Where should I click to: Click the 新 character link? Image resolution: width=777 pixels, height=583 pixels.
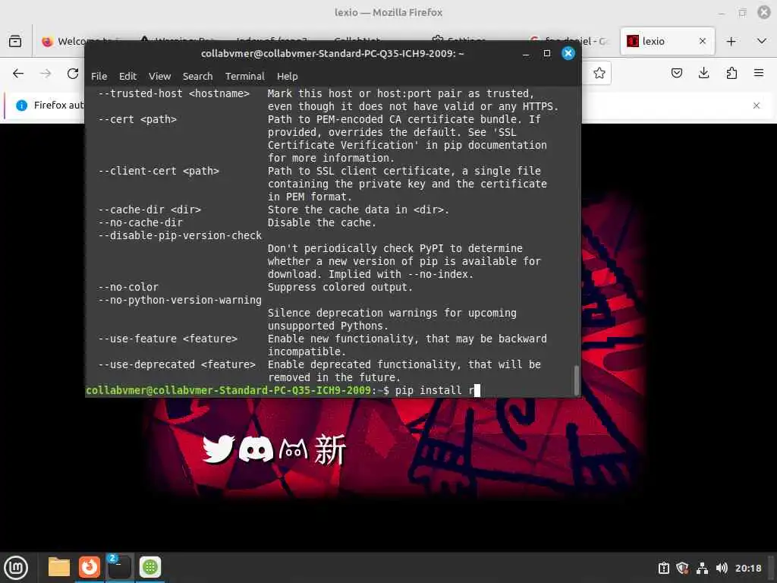(x=330, y=449)
